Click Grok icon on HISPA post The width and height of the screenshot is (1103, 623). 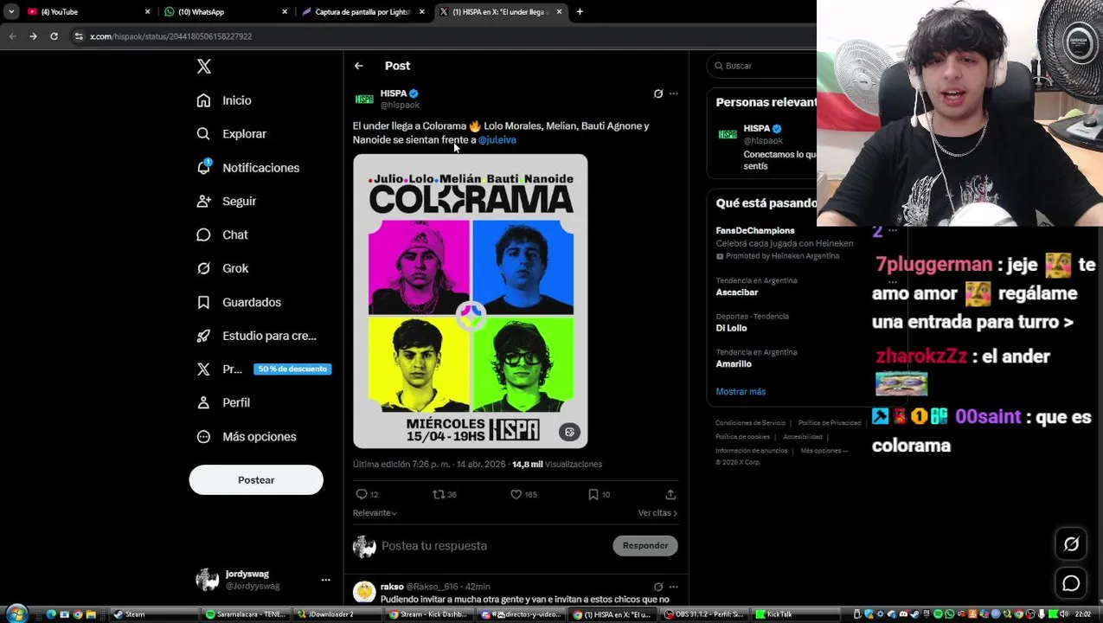658,93
